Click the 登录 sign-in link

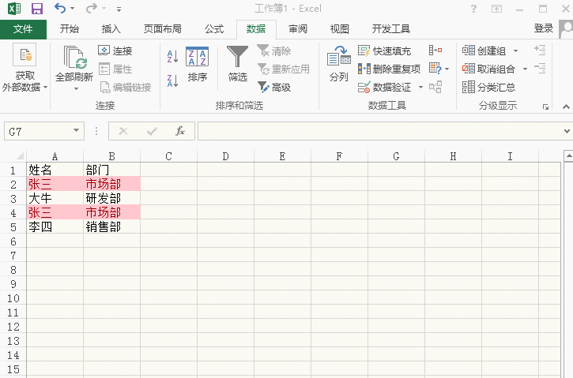point(544,28)
